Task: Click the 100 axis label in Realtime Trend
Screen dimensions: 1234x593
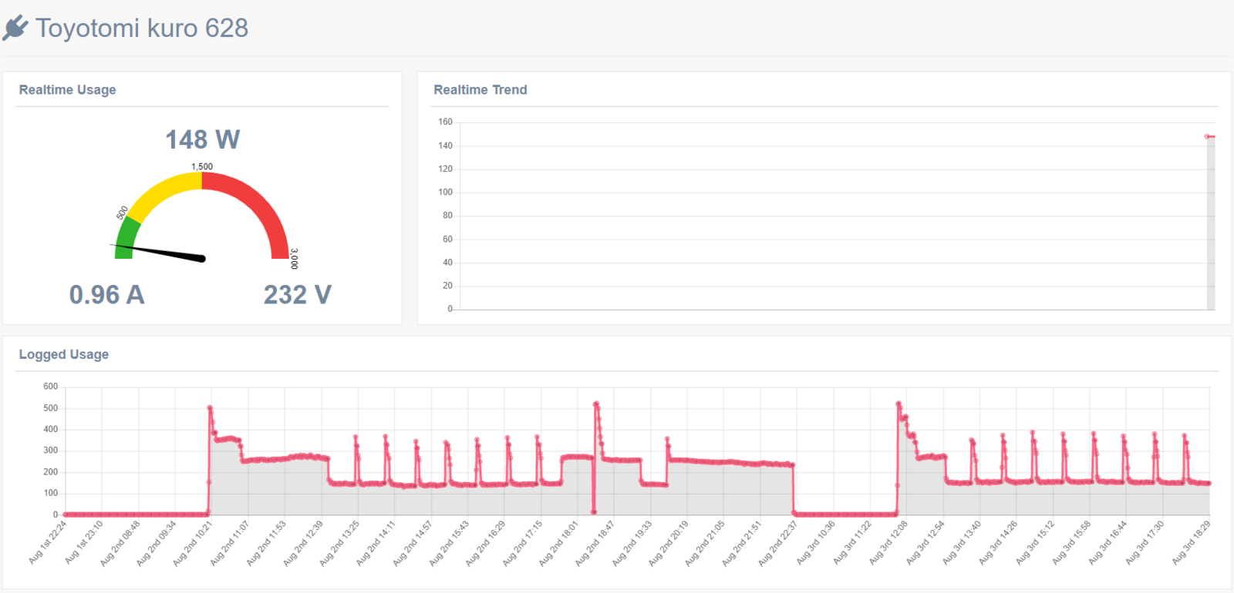Action: tap(445, 192)
